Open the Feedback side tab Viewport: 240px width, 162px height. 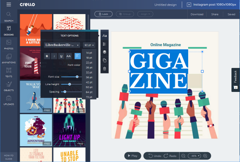coord(235,80)
